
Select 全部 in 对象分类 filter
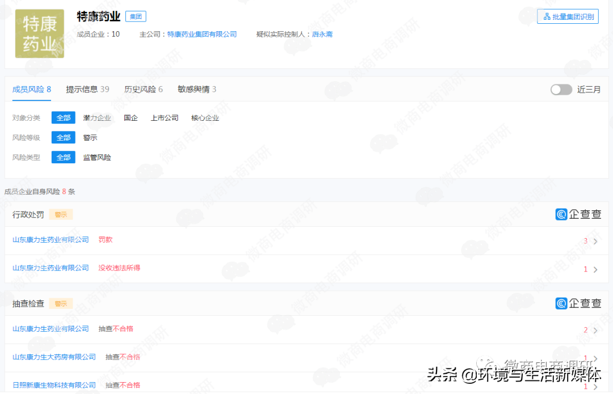(x=64, y=117)
